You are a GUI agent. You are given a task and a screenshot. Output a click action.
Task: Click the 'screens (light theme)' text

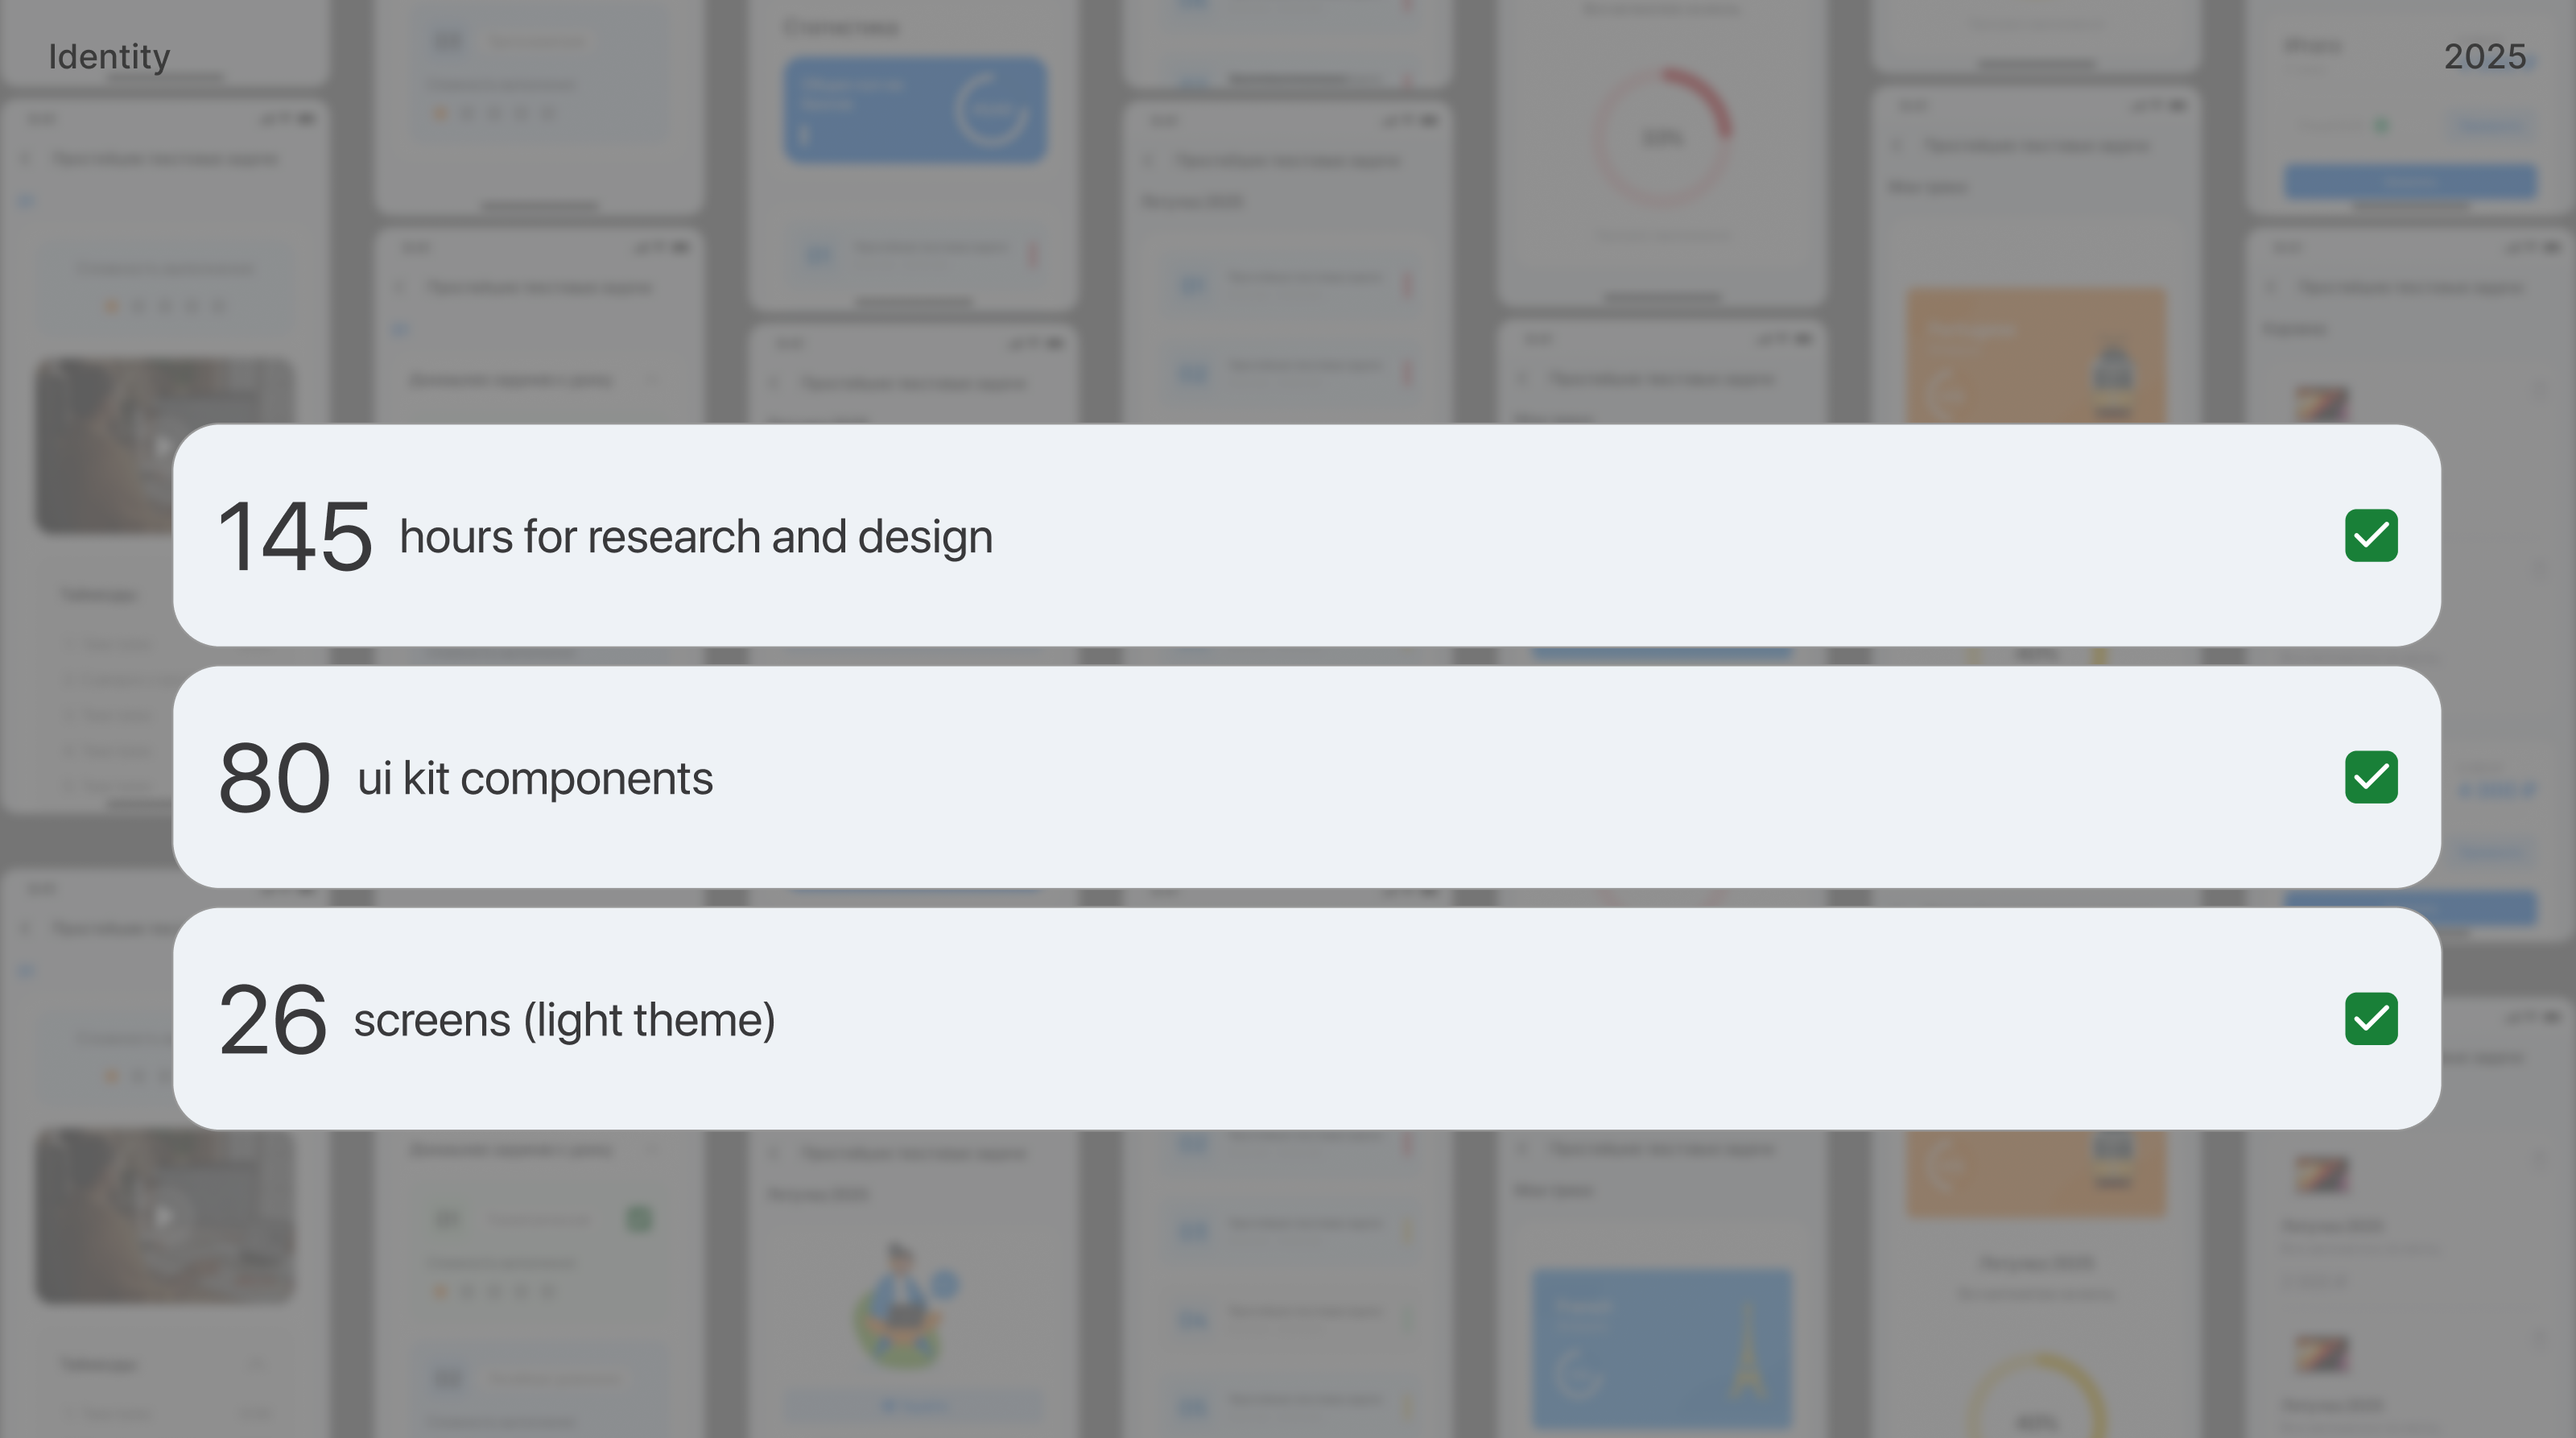pyautogui.click(x=564, y=1020)
